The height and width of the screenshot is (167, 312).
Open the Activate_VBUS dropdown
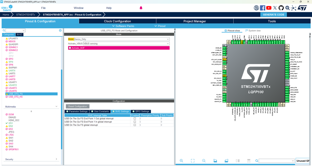coord(126,44)
